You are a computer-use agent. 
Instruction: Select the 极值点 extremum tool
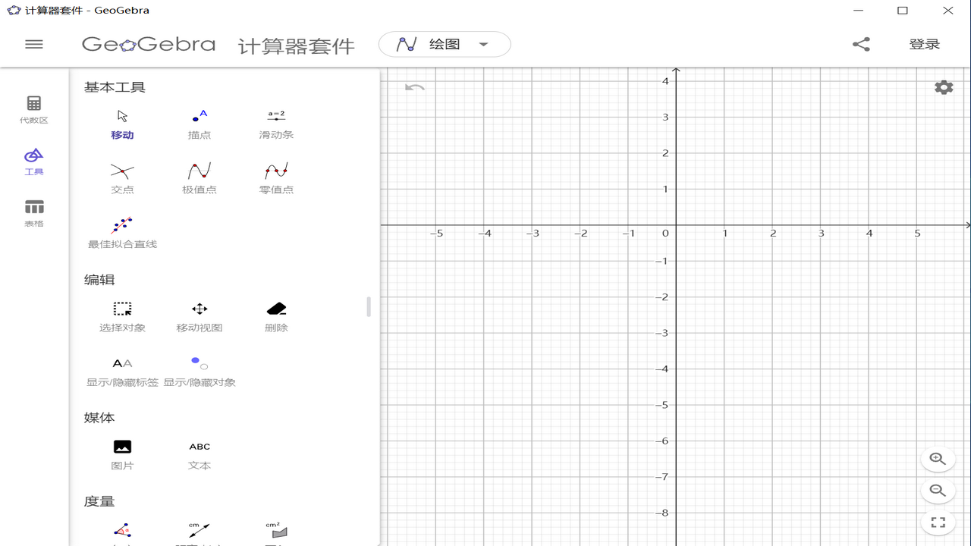click(x=199, y=176)
